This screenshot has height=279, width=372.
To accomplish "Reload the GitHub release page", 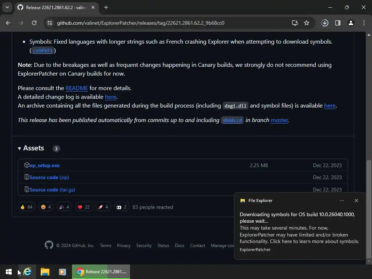I will [x=34, y=23].
